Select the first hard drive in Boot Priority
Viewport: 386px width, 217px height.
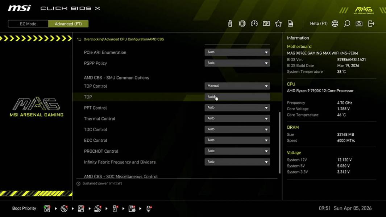click(47, 208)
